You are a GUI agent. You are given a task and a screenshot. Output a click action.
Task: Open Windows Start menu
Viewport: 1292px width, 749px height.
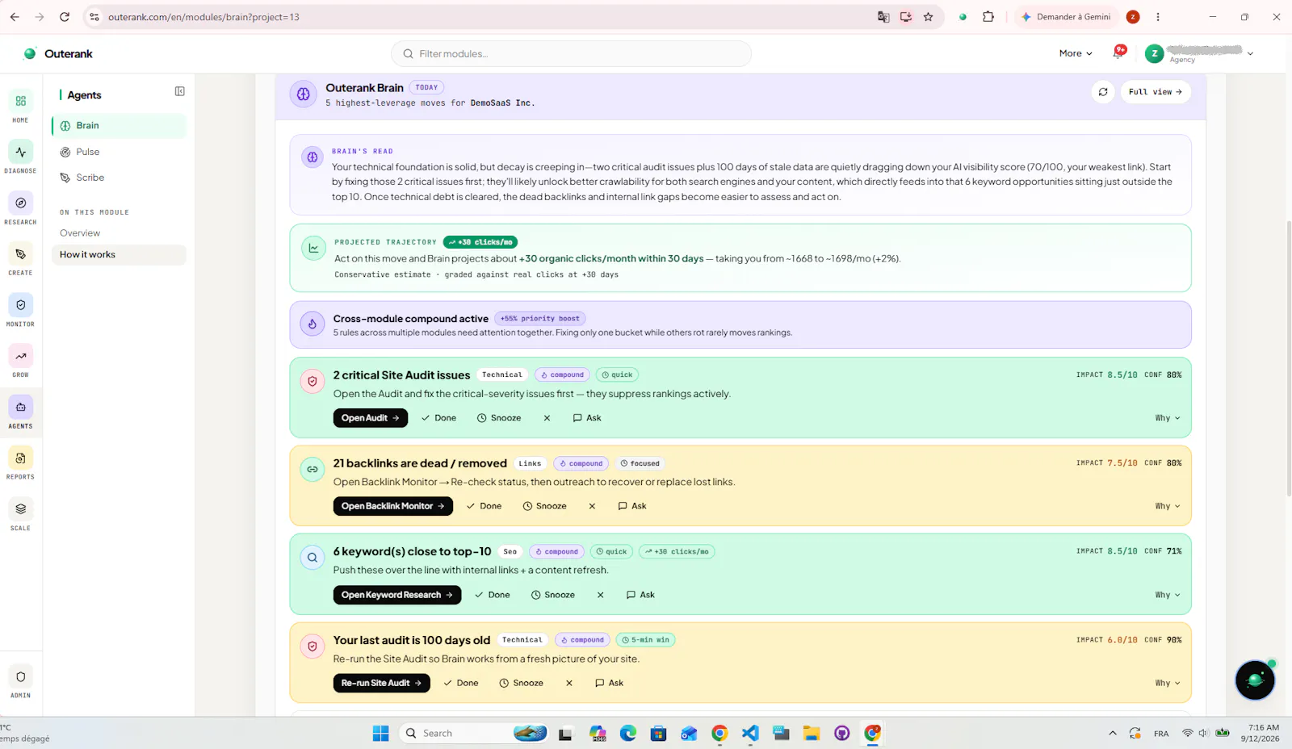380,733
